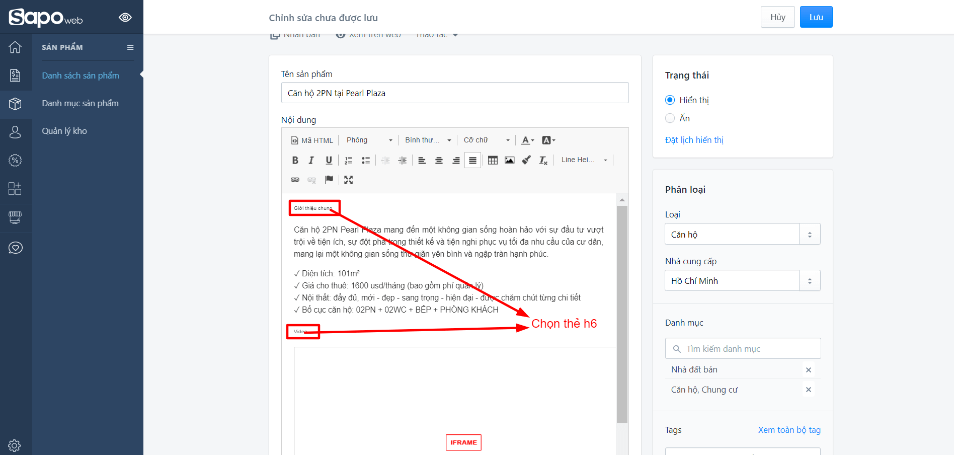The width and height of the screenshot is (954, 455).
Task: Remove the Nhà đất bán category
Action: click(x=809, y=370)
